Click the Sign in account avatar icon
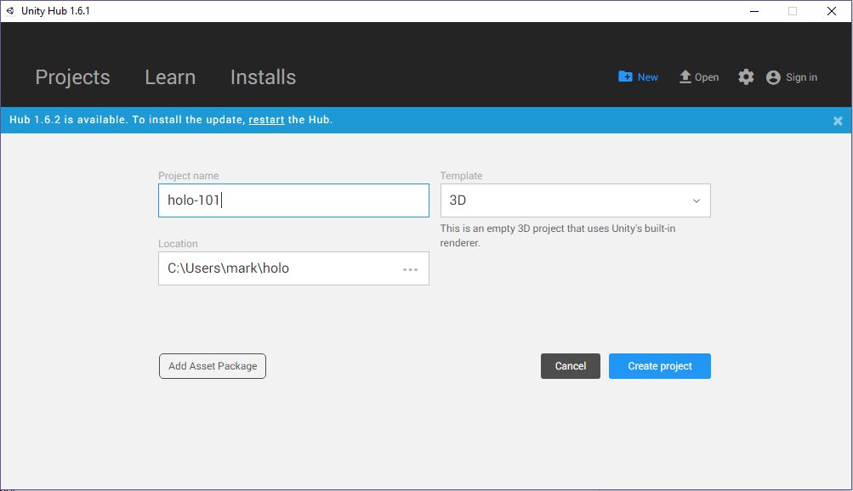The height and width of the screenshot is (491, 853). (x=773, y=77)
